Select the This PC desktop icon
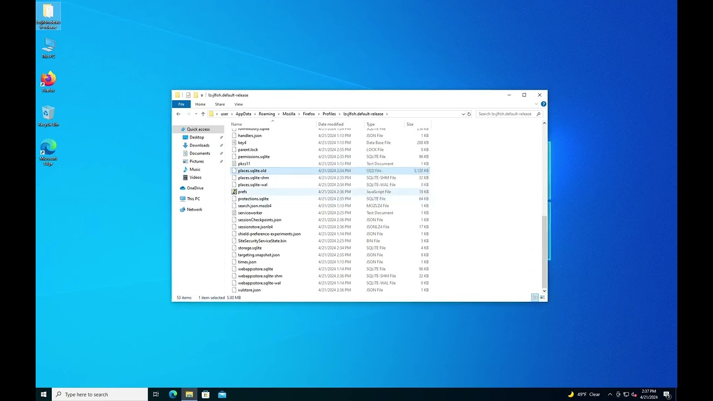This screenshot has height=401, width=713. (x=48, y=47)
